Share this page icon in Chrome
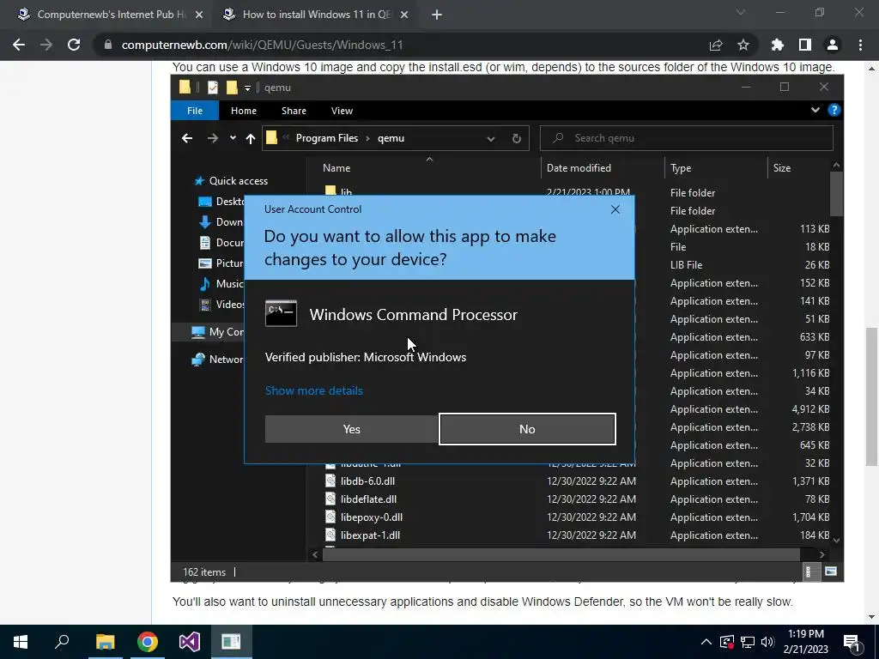 [x=716, y=45]
